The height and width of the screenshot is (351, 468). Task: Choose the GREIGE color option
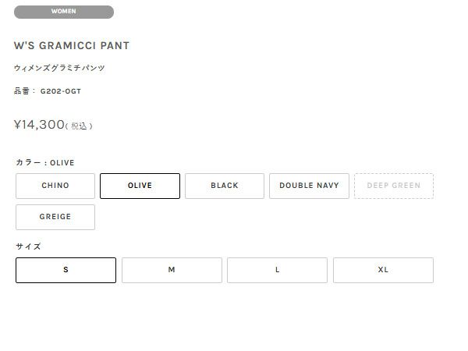55,217
